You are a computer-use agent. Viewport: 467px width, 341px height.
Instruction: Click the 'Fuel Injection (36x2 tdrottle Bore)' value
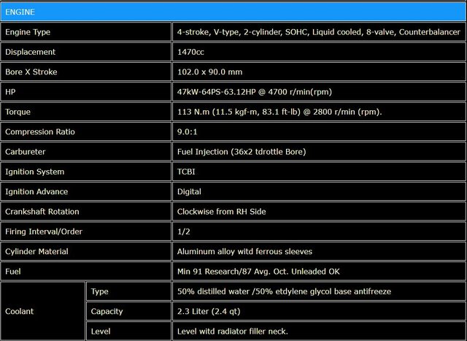pos(242,152)
